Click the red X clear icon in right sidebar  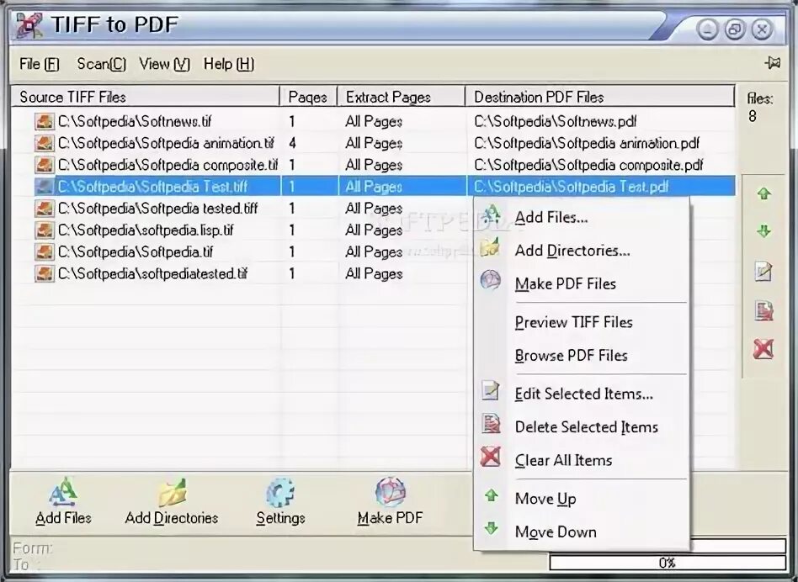point(763,349)
